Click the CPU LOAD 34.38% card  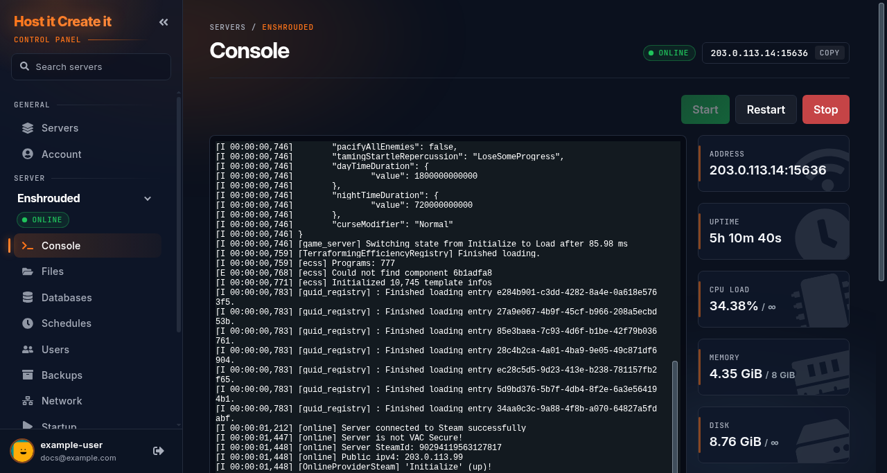click(x=773, y=299)
